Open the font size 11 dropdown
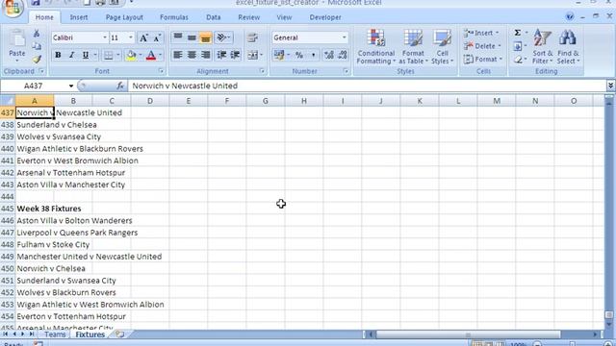This screenshot has height=346, width=616. [131, 37]
